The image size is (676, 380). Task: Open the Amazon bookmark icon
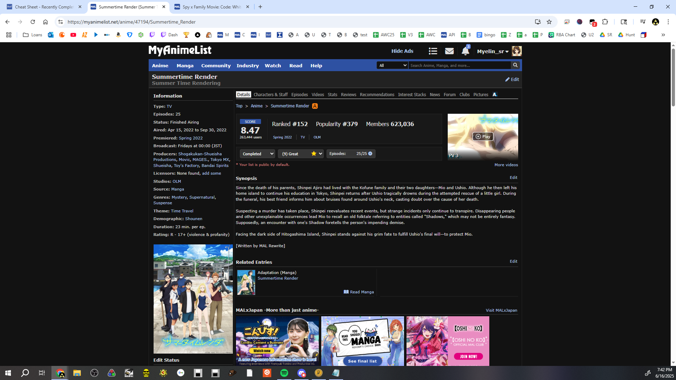(118, 35)
